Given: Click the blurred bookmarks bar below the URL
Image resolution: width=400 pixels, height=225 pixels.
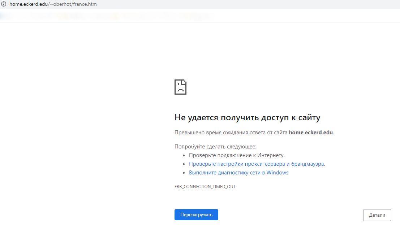Looking at the screenshot, I should 108,16.
